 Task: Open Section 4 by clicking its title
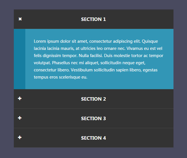[93, 138]
